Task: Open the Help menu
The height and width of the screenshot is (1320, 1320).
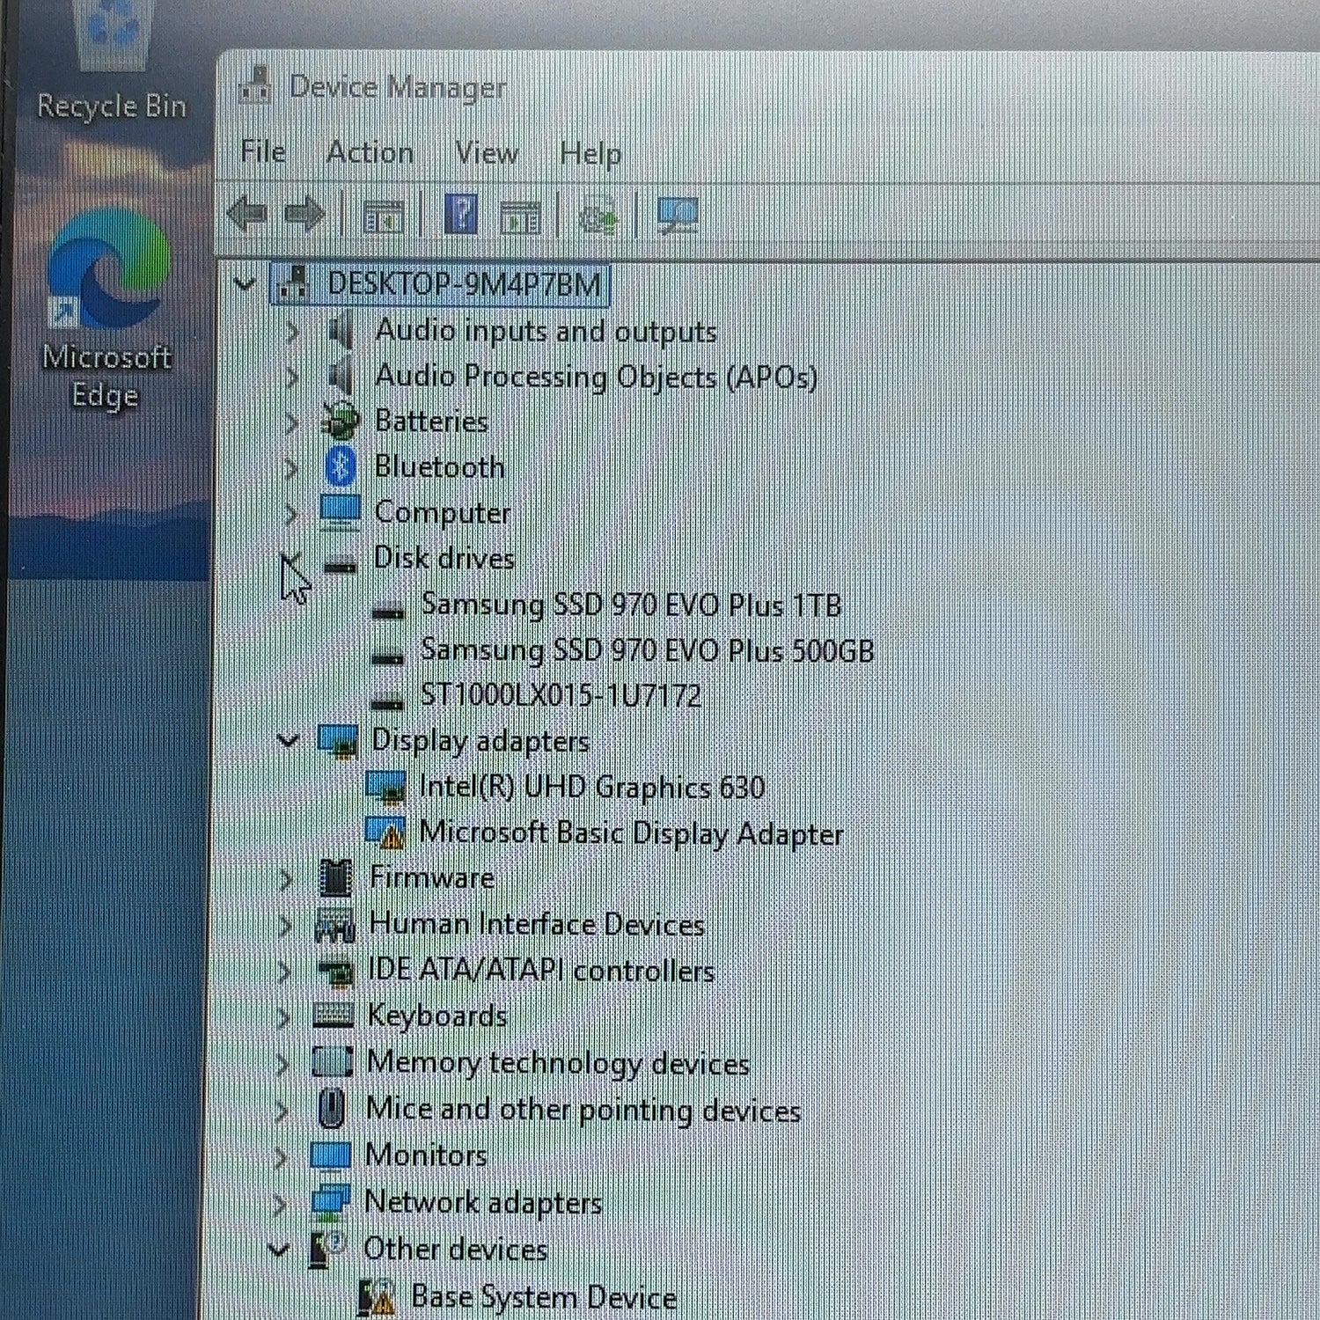Action: tap(590, 154)
